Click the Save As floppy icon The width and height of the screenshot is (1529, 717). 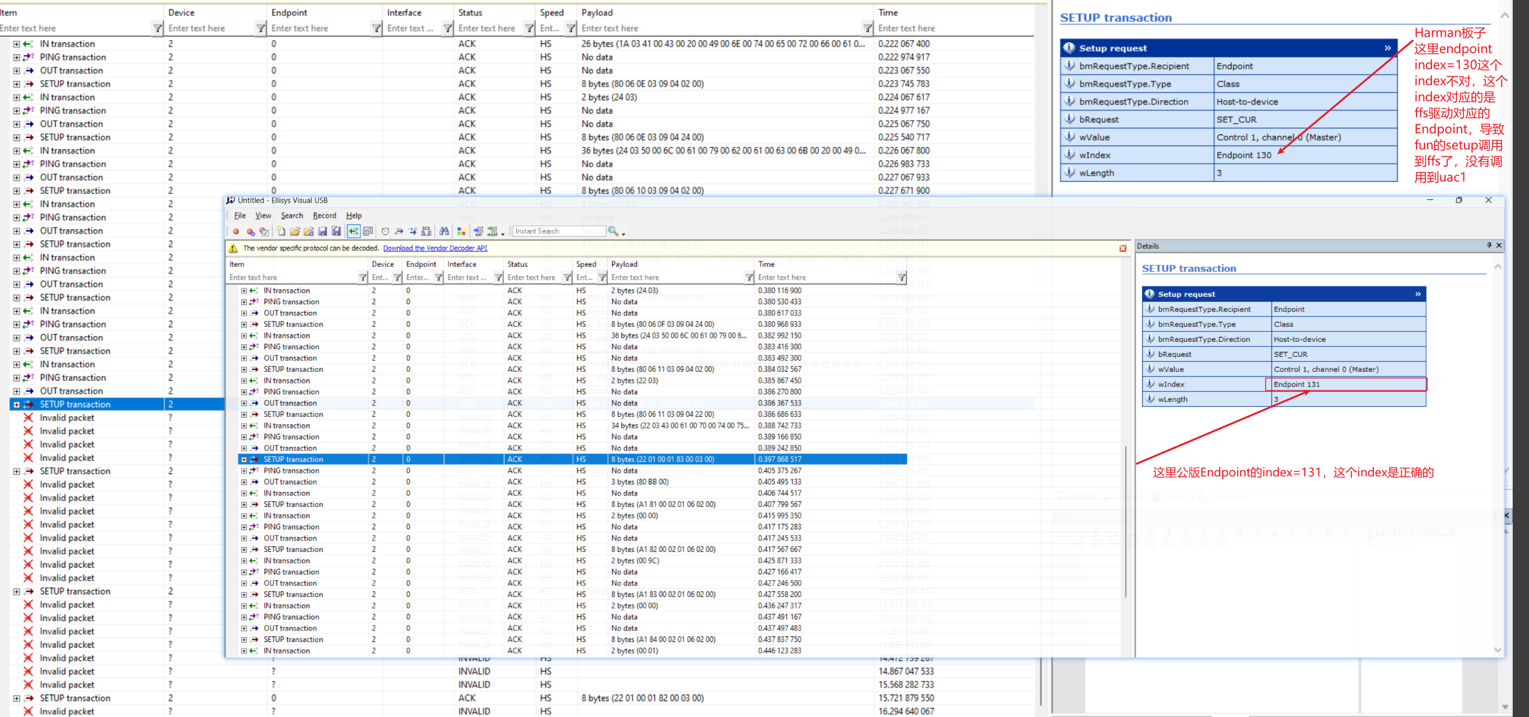(336, 231)
